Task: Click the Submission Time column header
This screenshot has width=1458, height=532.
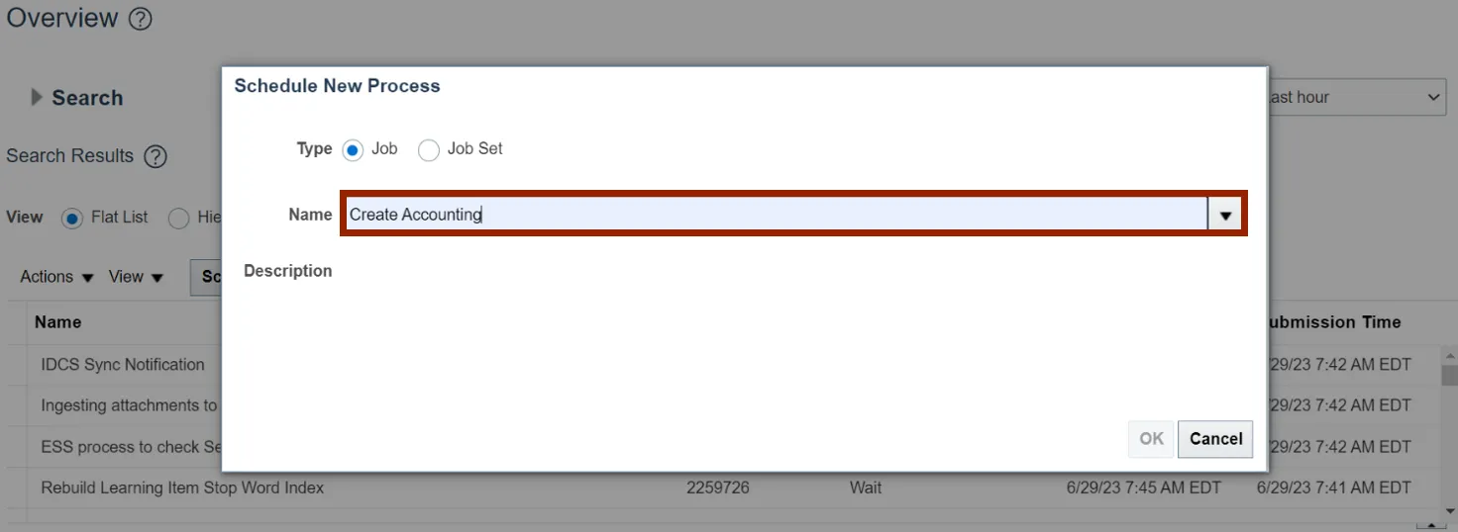Action: [x=1333, y=322]
